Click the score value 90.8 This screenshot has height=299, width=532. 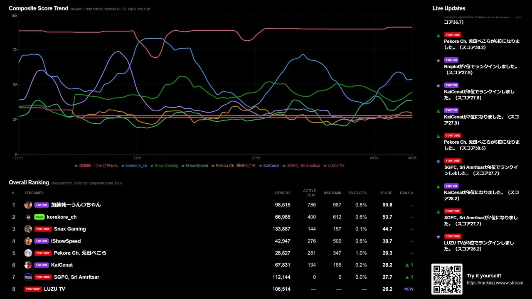(387, 205)
